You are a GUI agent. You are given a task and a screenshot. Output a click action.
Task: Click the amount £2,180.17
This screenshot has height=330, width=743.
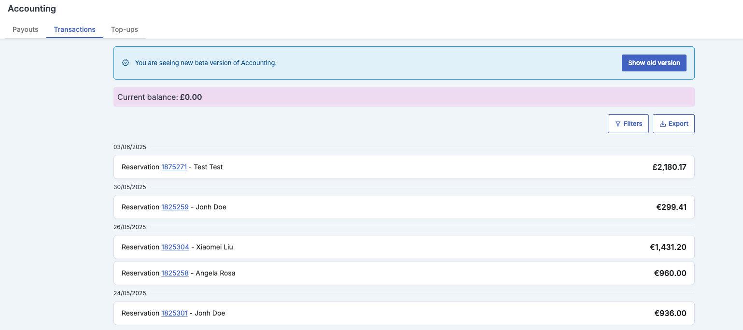pos(669,167)
